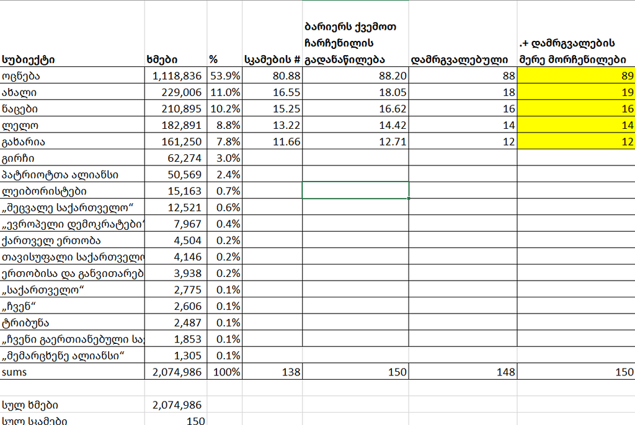The height and width of the screenshot is (425, 635).
Task: Click the 62,274 votes cell
Action: click(x=175, y=158)
